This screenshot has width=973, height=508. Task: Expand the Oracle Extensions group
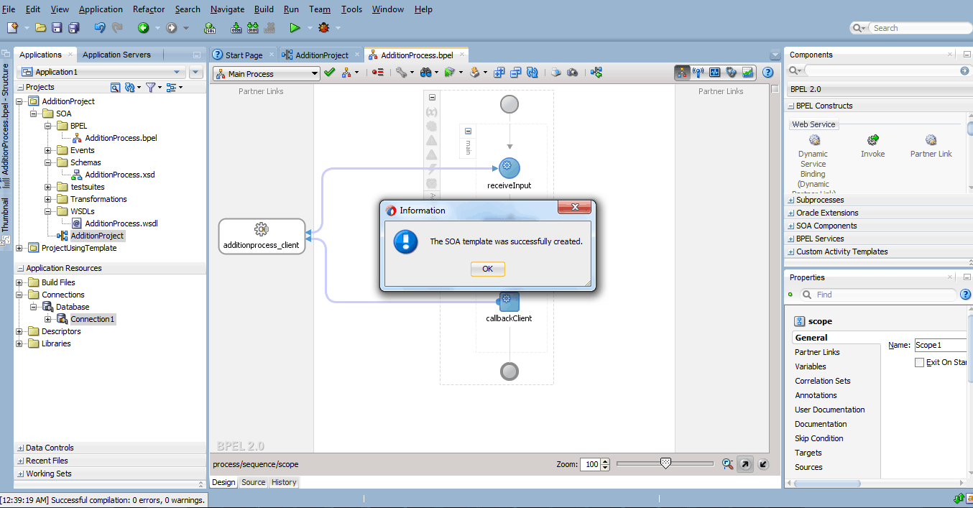tap(791, 213)
